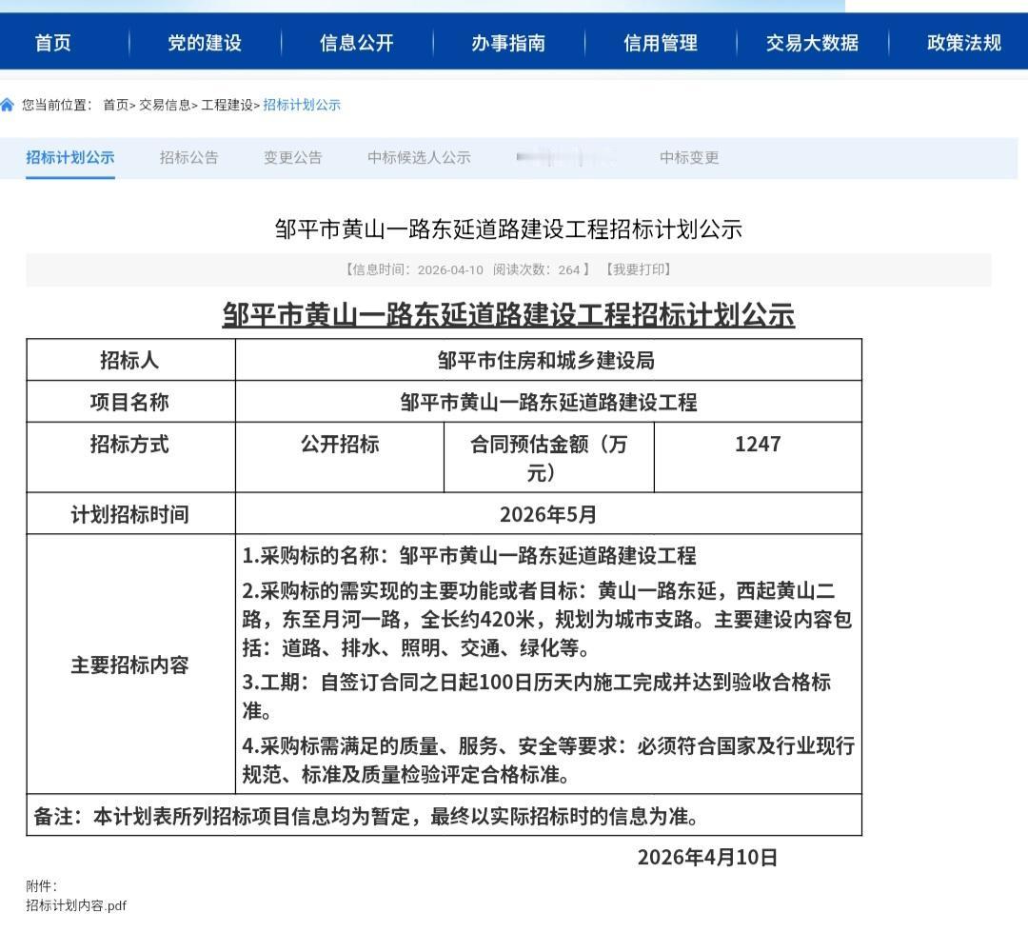Image resolution: width=1028 pixels, height=952 pixels.
Task: Switch to the 变更公告 tab
Action: point(293,157)
